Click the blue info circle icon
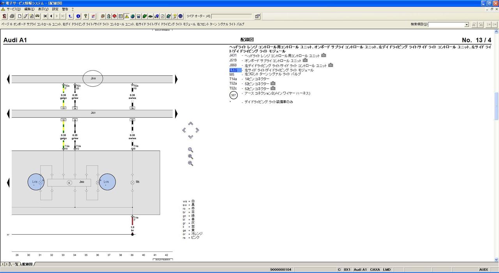 pyautogui.click(x=78, y=16)
